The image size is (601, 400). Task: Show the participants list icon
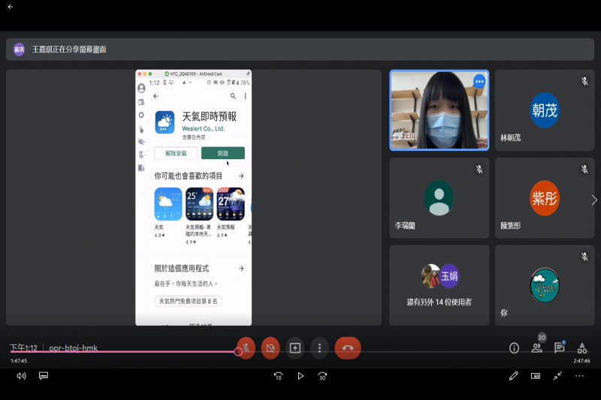click(536, 348)
